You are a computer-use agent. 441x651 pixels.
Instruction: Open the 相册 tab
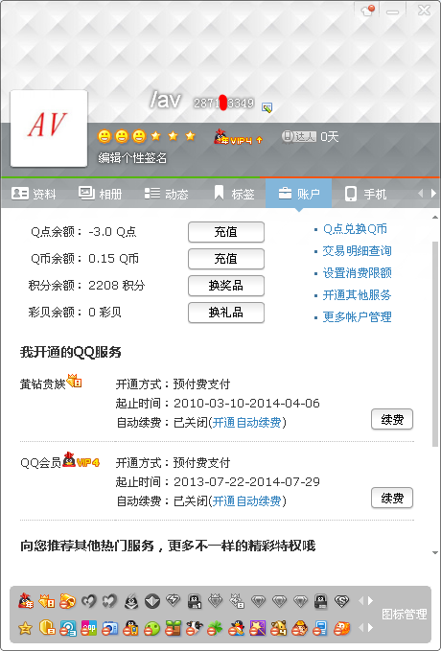(x=100, y=194)
